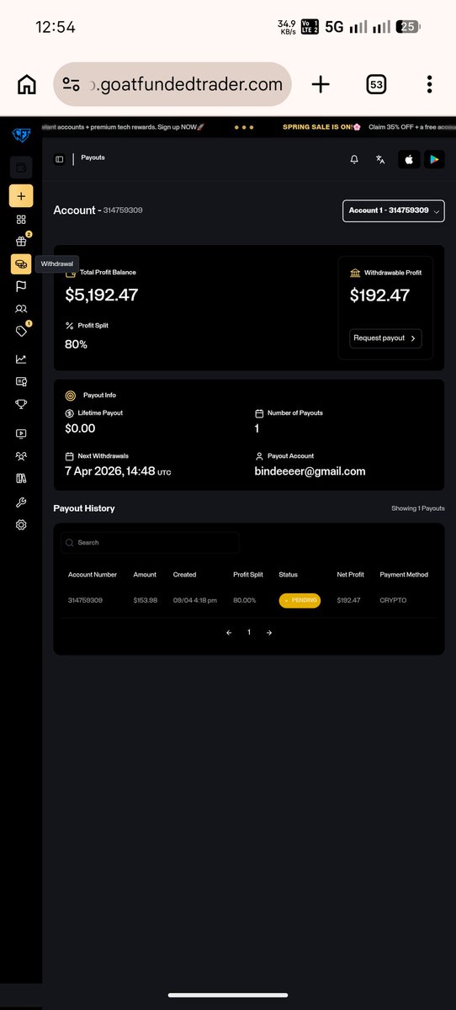Click the Payouts breadcrumb label

(93, 158)
